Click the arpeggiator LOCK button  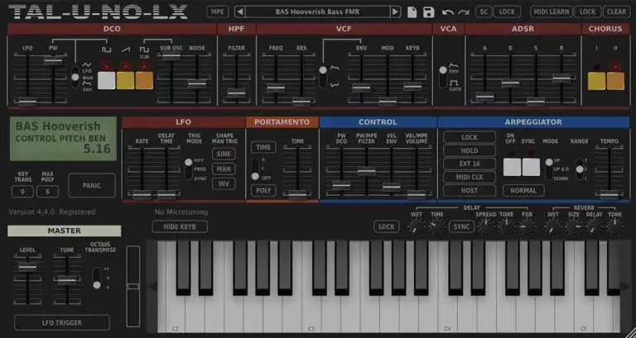pos(470,137)
